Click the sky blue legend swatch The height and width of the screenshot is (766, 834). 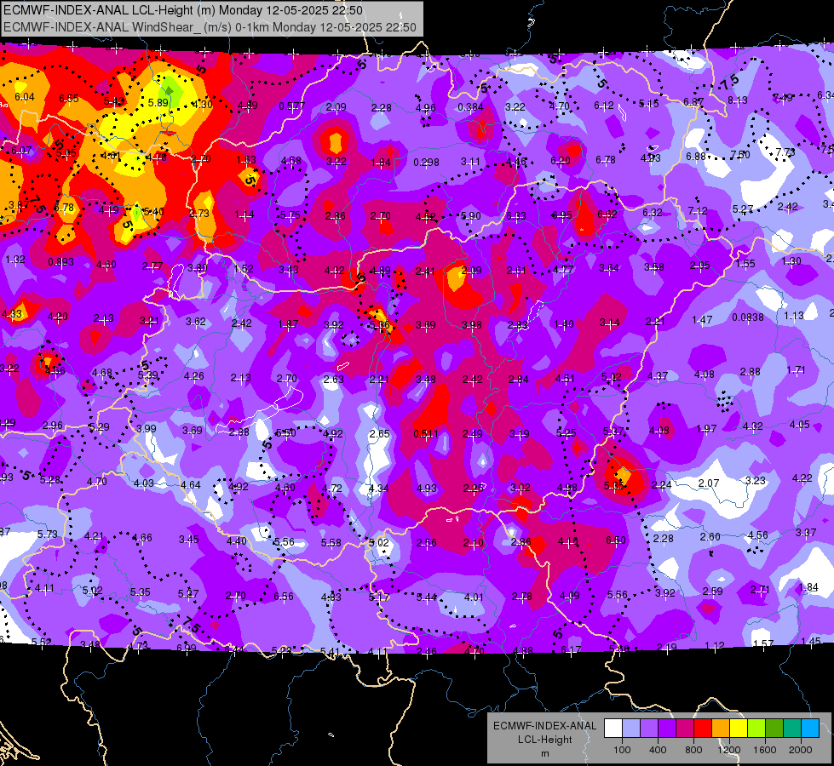(810, 729)
